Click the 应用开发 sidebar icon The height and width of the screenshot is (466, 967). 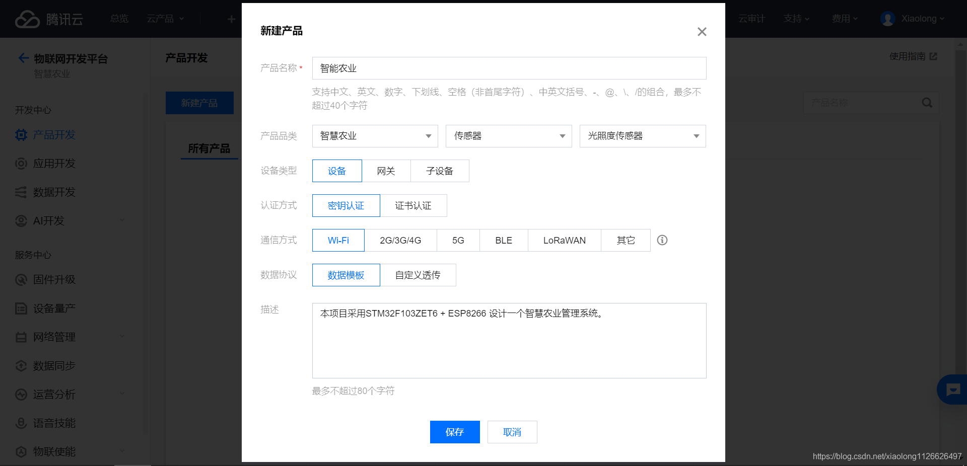[21, 164]
